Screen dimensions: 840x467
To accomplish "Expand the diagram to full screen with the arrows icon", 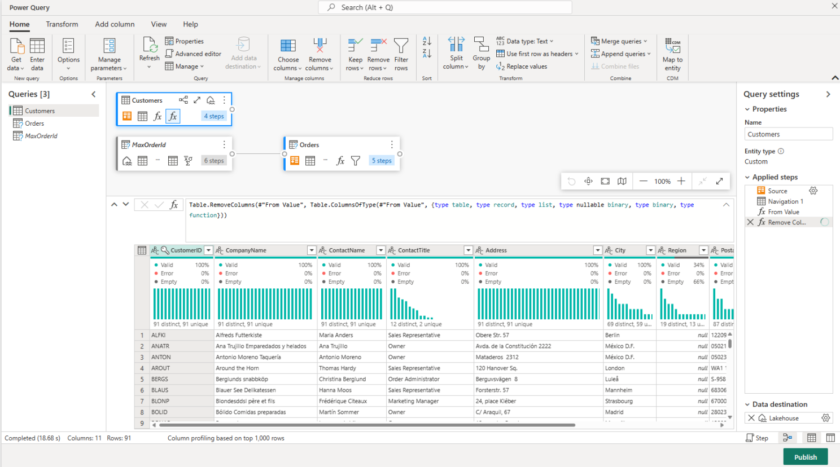I will 720,181.
